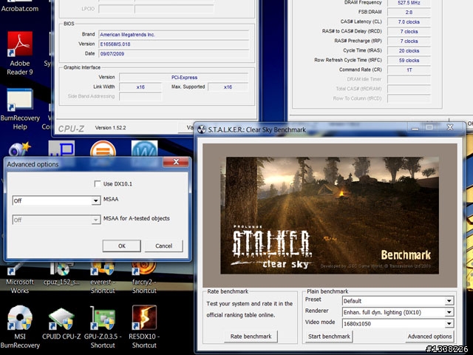The image size is (473, 355).
Task: Click the BIOS Brand field American Megatrends Inc.
Action: [174, 35]
